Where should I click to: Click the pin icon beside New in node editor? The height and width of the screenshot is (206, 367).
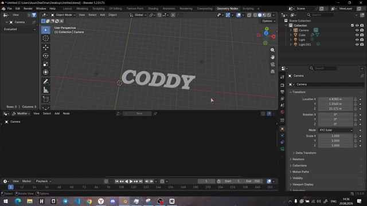[155, 113]
